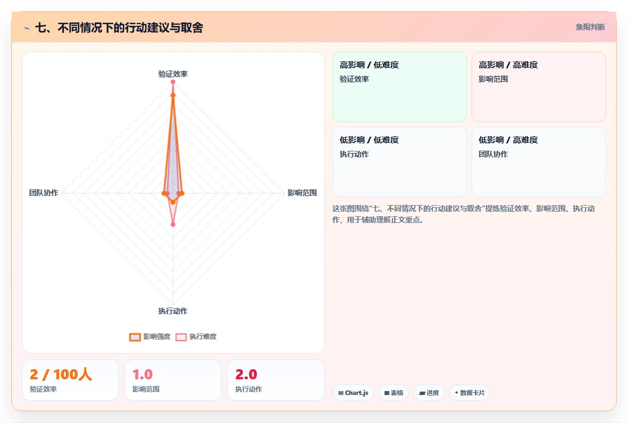Click the 表格 tag chip

(394, 393)
